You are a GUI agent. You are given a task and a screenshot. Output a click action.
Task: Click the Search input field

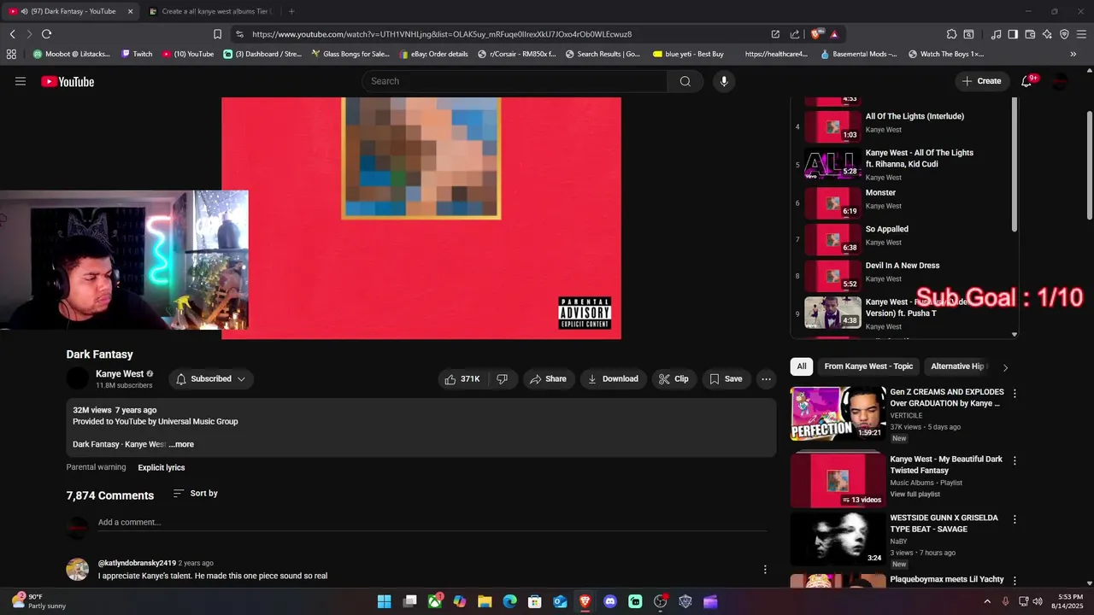click(x=515, y=81)
